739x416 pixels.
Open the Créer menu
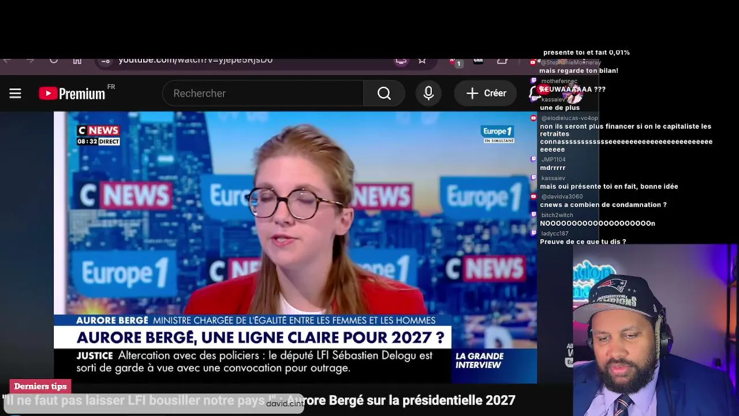[486, 93]
